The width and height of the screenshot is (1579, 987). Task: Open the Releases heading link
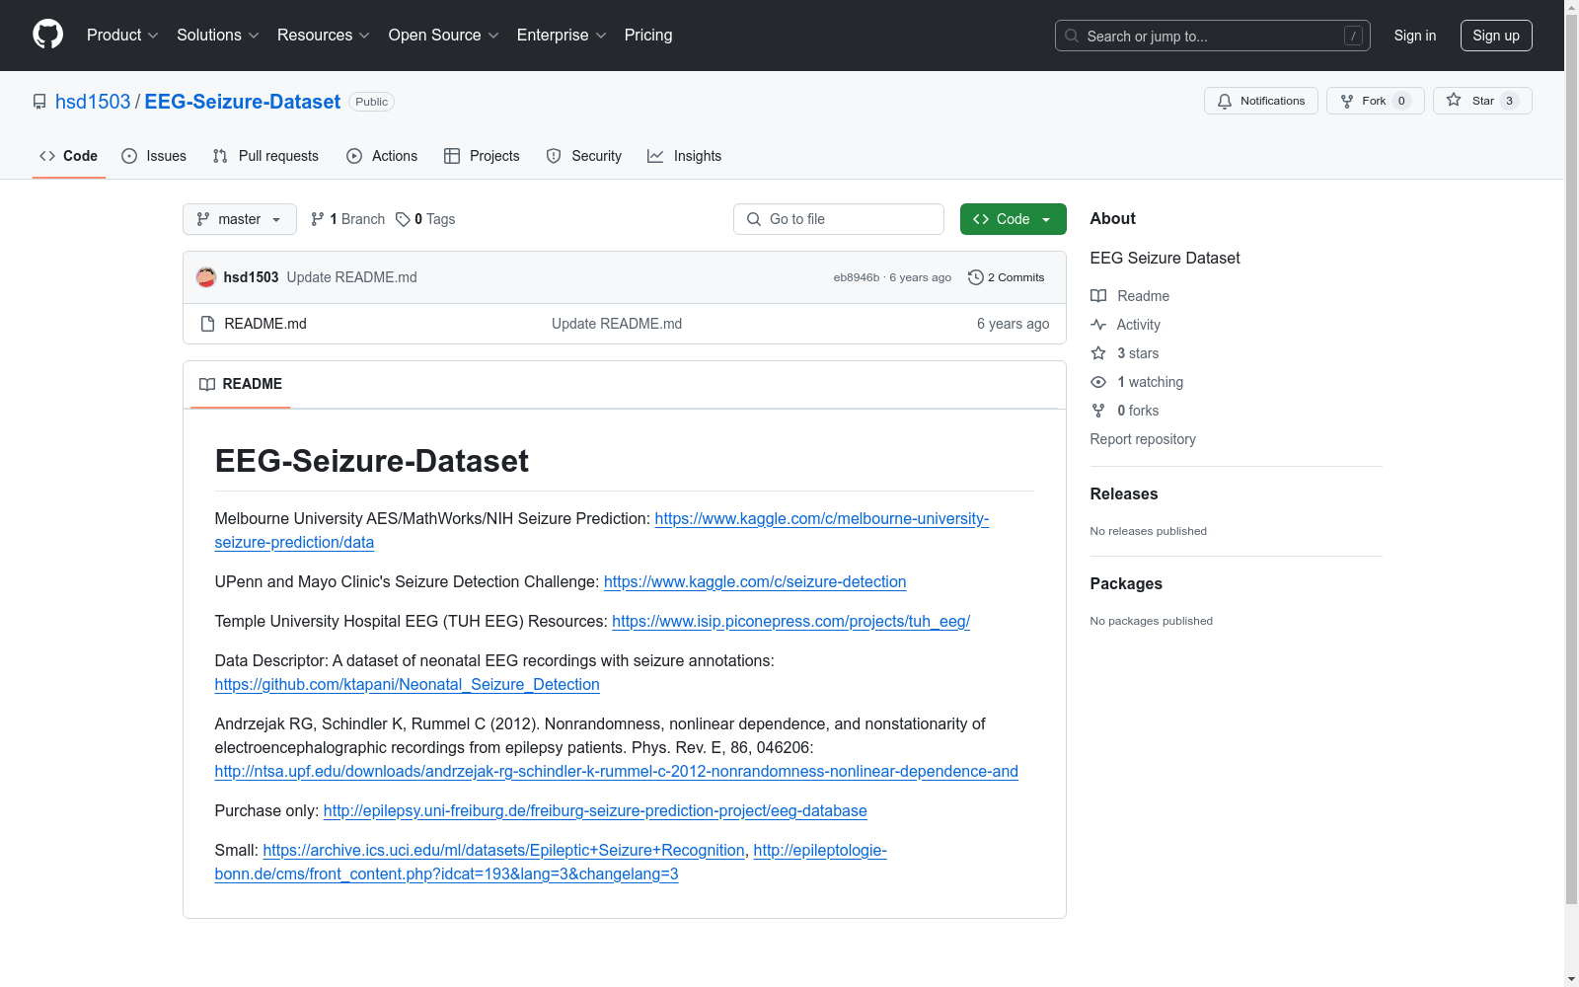click(1124, 493)
